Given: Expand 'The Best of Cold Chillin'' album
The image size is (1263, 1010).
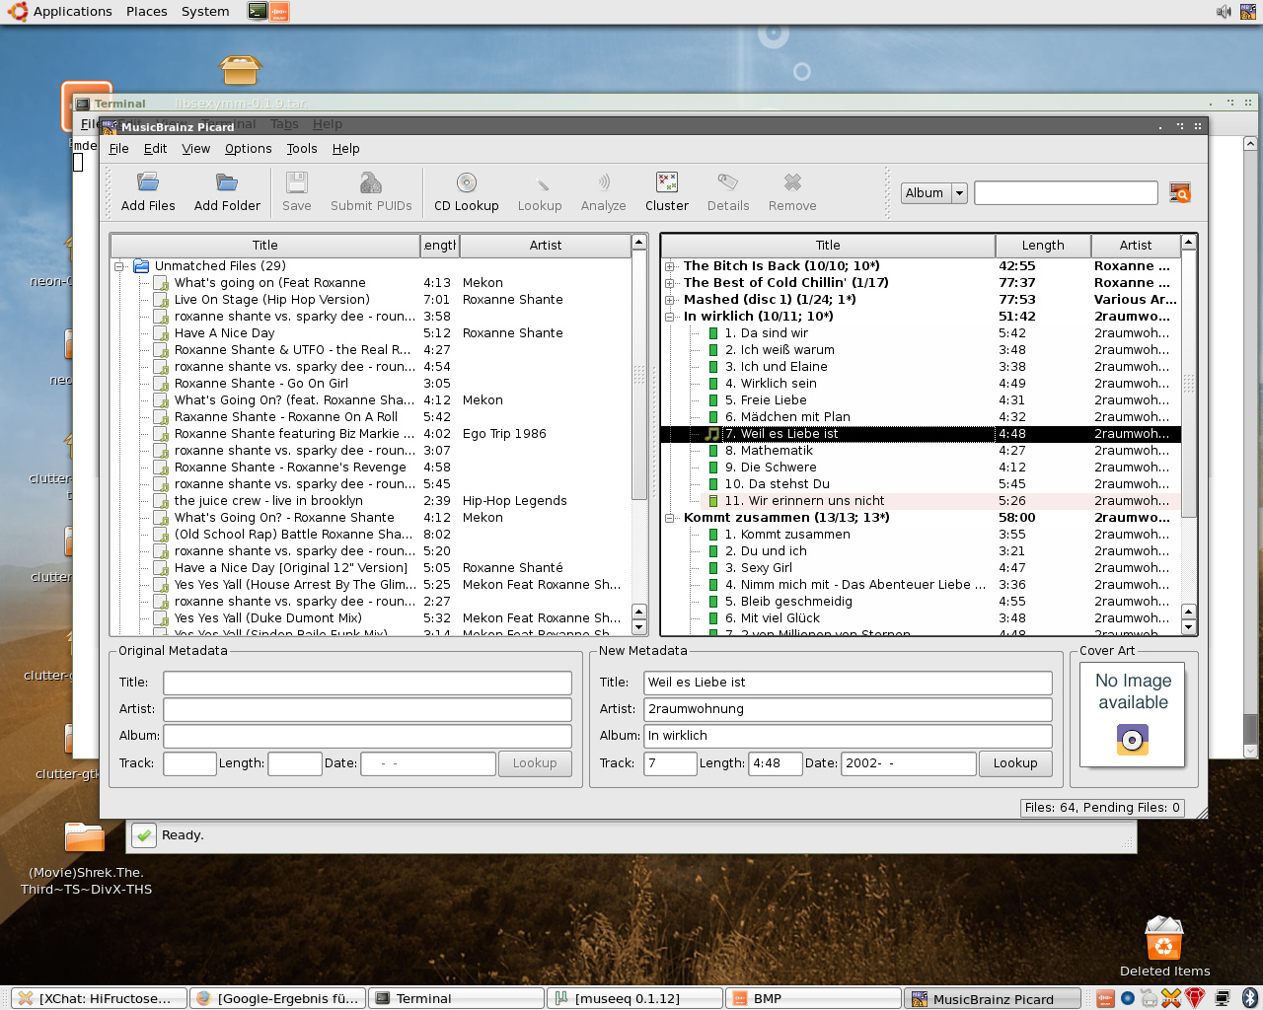Looking at the screenshot, I should [x=670, y=283].
